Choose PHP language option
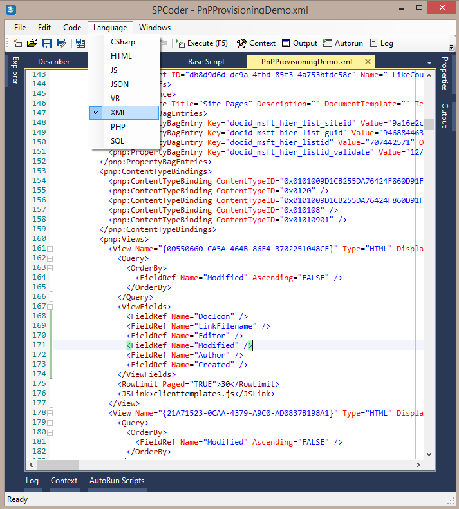Viewport: 459px width, 509px height. (x=124, y=126)
